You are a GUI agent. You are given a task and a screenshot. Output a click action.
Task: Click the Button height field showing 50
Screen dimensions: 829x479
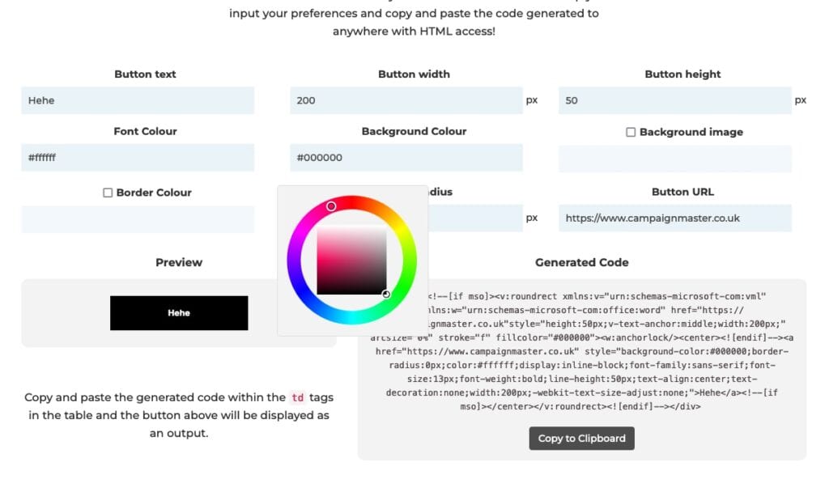point(675,100)
